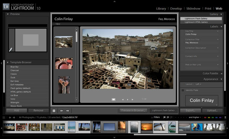The width and height of the screenshot is (229, 139).
Task: Click the Upload button
Action: pos(212,111)
